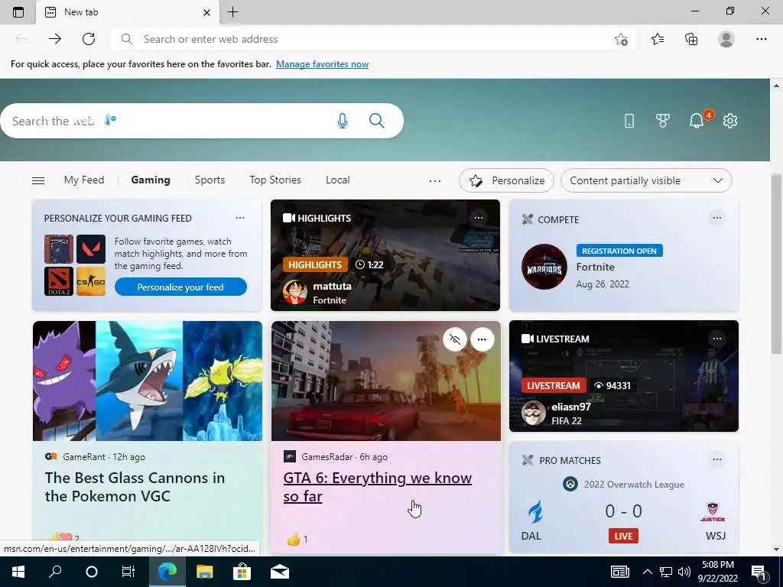Click the Dota 2 game tile
Viewport: 783px width, 587px height.
pos(59,281)
